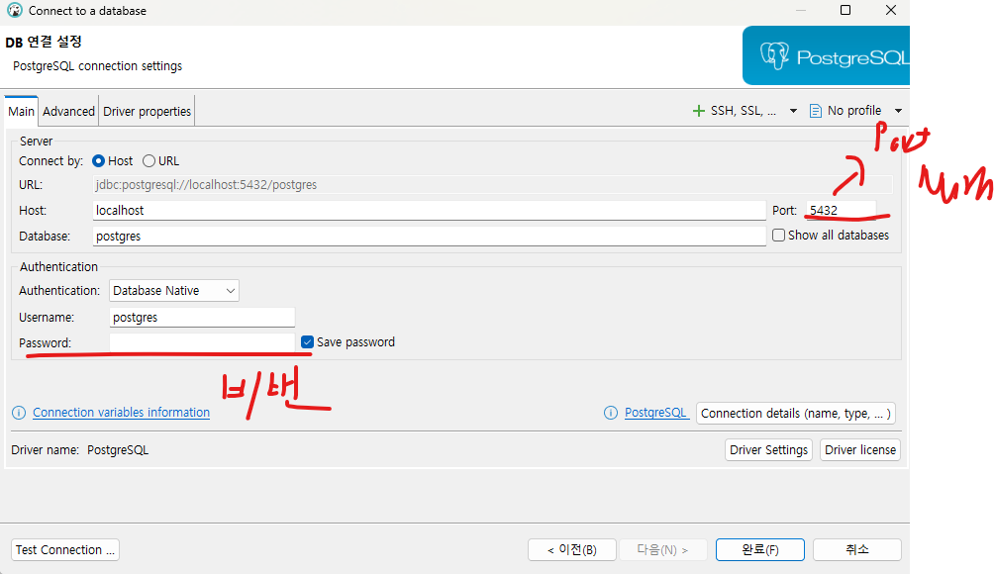
Task: Click the 취소 cancel button
Action: pos(857,550)
